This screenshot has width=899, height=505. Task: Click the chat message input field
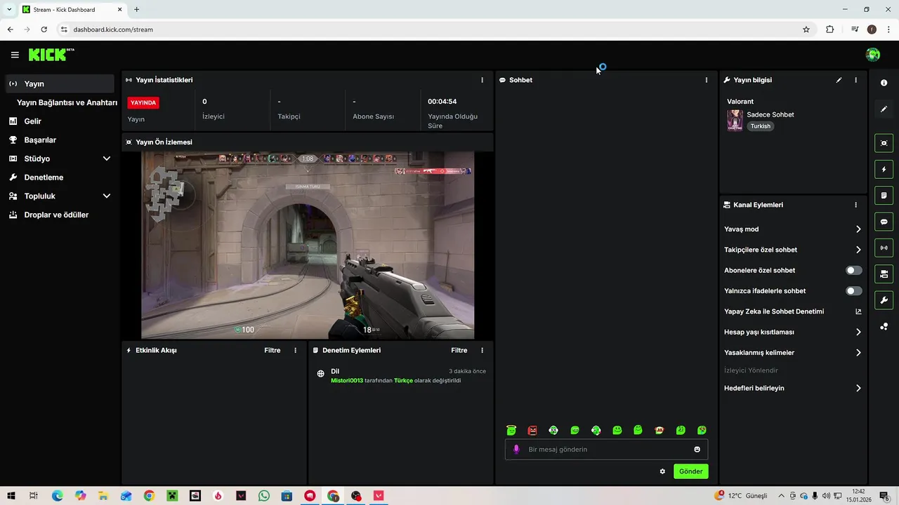click(606, 450)
